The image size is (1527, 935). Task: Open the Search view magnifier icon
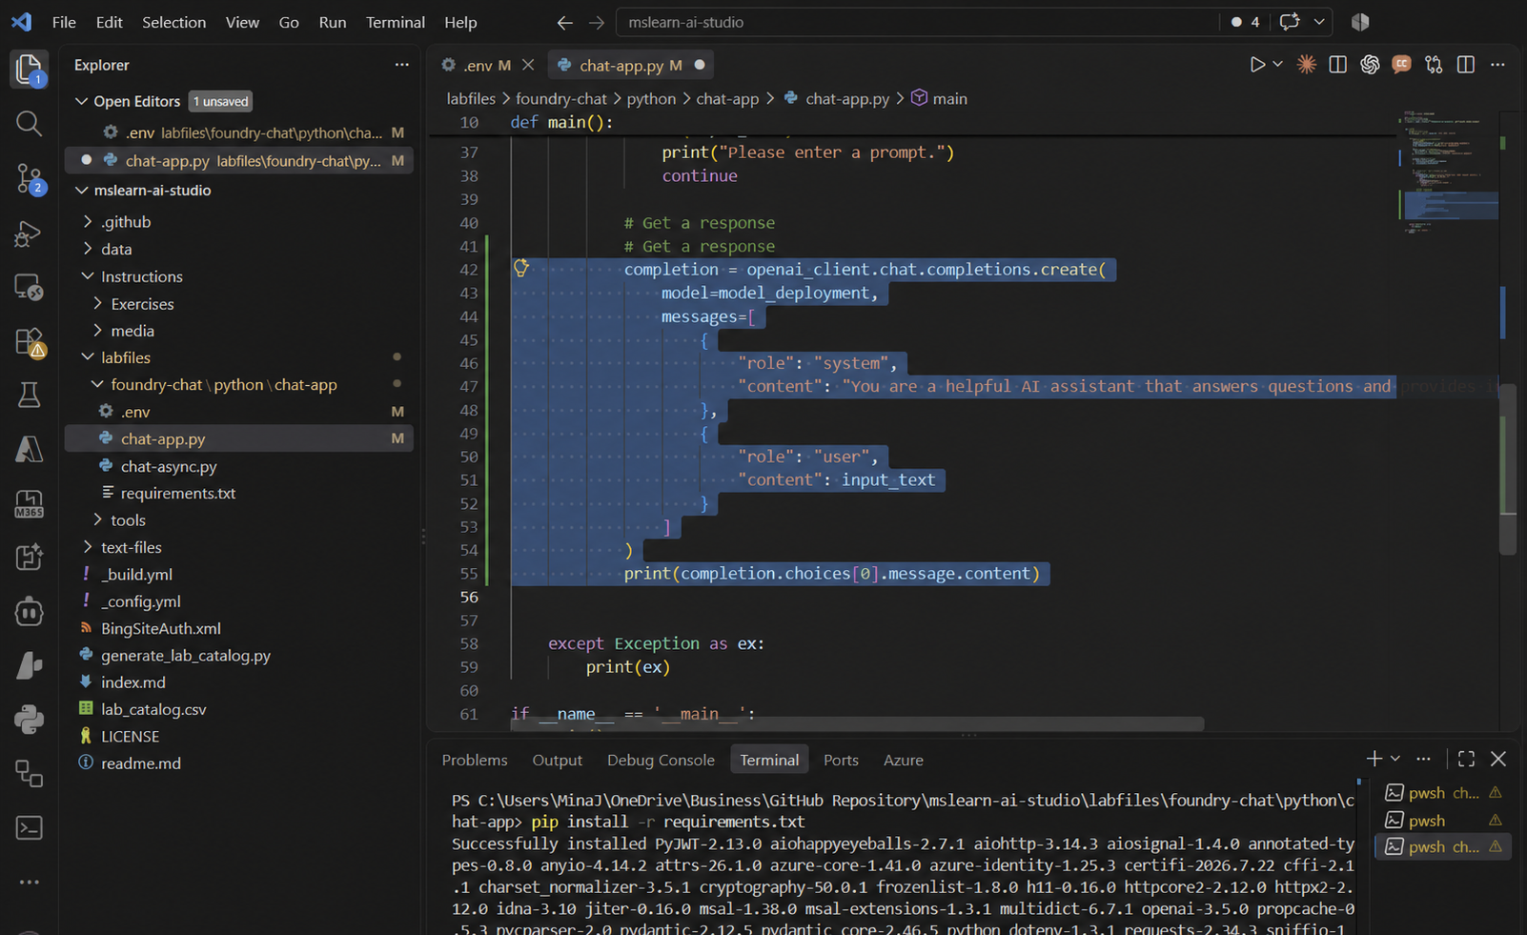[x=29, y=123]
